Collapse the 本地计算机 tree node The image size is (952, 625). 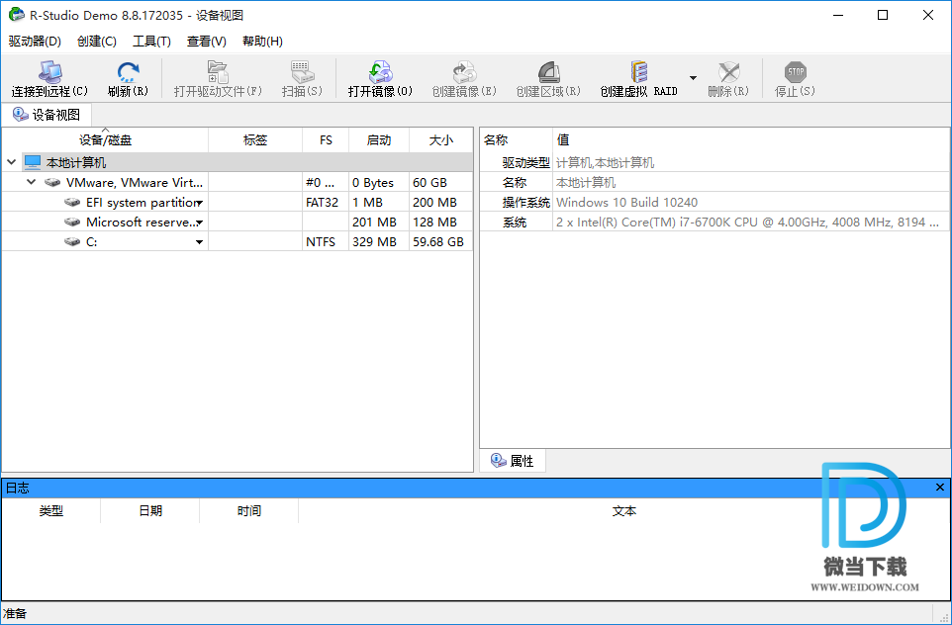pyautogui.click(x=12, y=162)
